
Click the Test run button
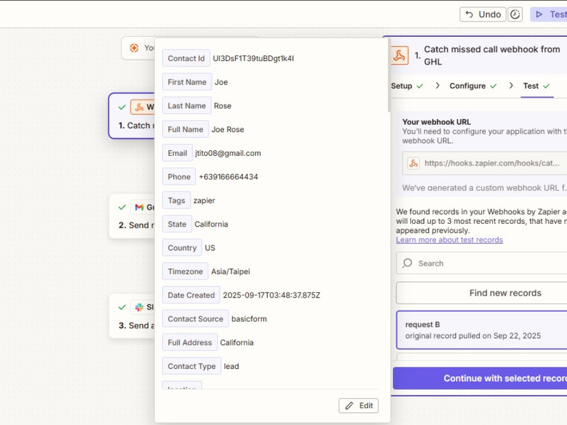(x=549, y=15)
